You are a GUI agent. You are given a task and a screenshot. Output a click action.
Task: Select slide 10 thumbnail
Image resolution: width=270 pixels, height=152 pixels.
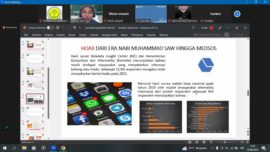point(35,112)
